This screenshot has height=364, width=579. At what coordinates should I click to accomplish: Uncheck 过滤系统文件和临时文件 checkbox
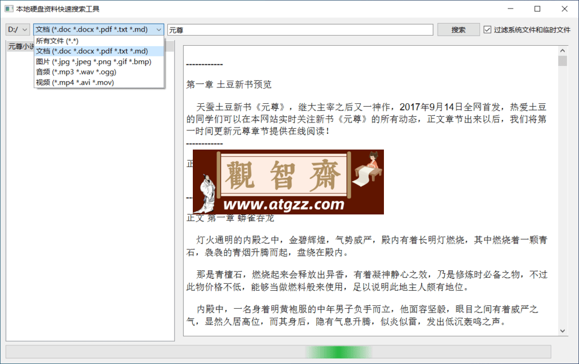pos(487,30)
